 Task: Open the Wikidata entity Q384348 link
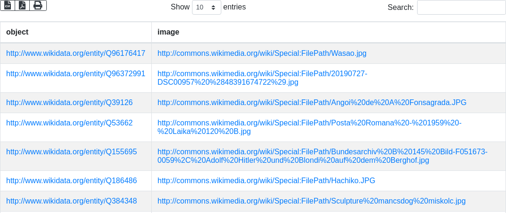click(x=71, y=201)
